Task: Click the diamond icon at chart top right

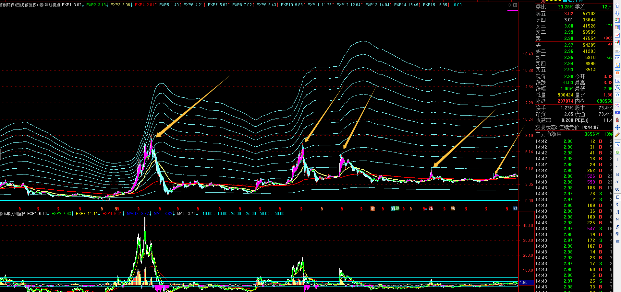Action: click(x=509, y=5)
